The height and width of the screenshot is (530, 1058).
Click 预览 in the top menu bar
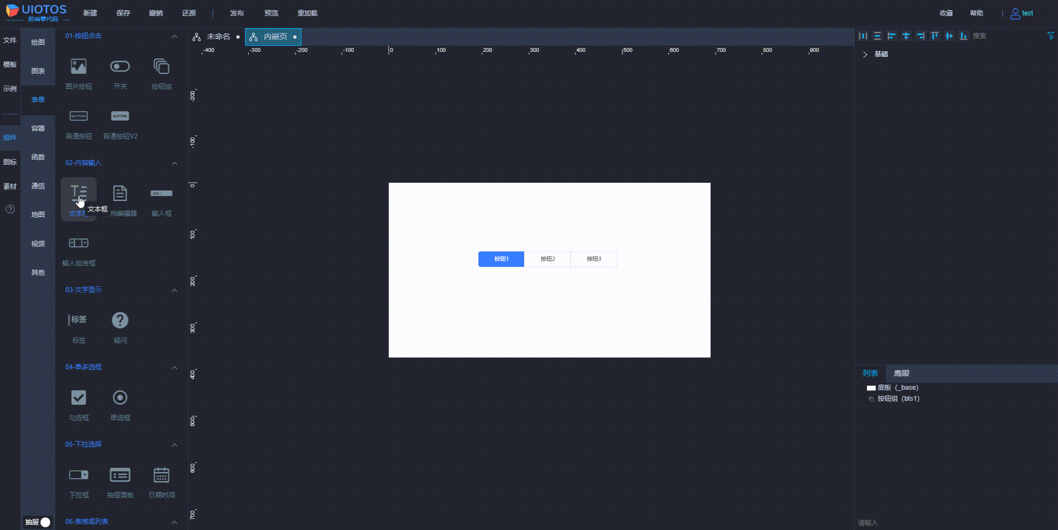tap(271, 13)
